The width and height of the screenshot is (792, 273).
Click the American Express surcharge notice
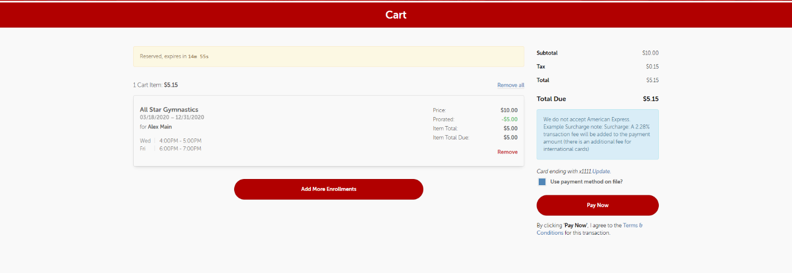click(x=597, y=135)
